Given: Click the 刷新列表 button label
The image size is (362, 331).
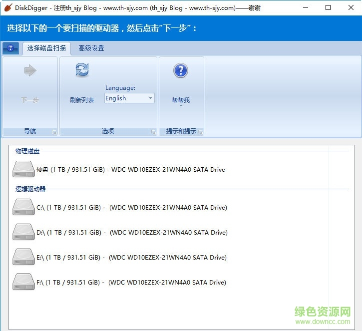Looking at the screenshot, I should coord(82,100).
